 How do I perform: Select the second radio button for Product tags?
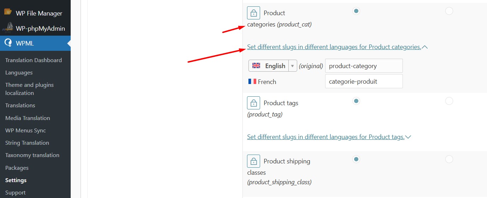(449, 101)
